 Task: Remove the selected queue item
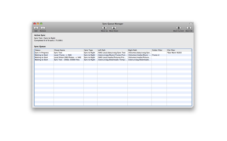click(x=43, y=28)
